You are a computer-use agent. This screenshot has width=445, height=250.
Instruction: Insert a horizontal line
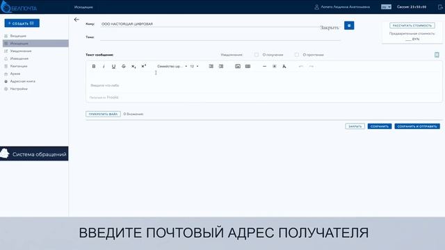click(x=264, y=67)
